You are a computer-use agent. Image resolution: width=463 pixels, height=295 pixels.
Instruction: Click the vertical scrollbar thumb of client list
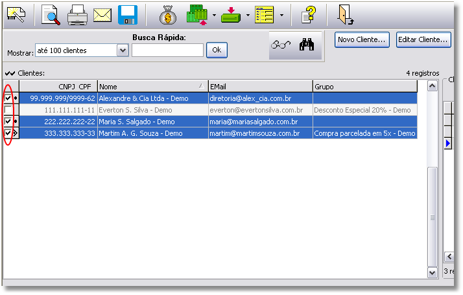(x=433, y=217)
